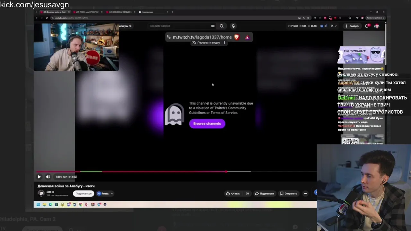
Task: Click the dislike button showing 70
Action: pyautogui.click(x=247, y=193)
